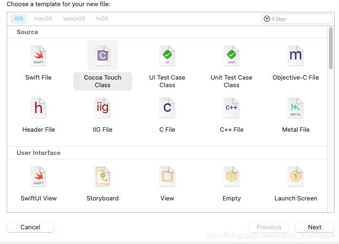
Task: Click the "Storyboard" label
Action: (103, 199)
